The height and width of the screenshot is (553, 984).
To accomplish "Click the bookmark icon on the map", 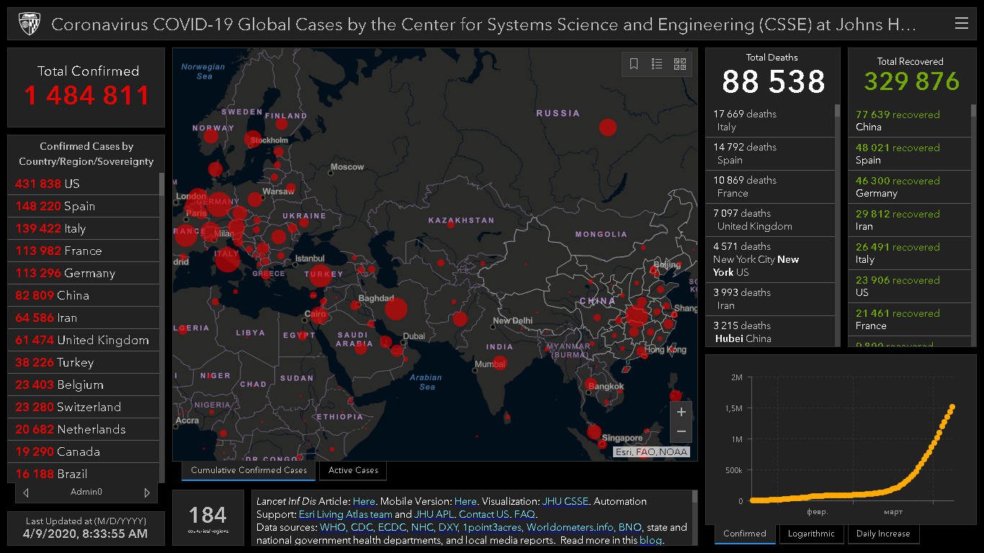I will 634,64.
